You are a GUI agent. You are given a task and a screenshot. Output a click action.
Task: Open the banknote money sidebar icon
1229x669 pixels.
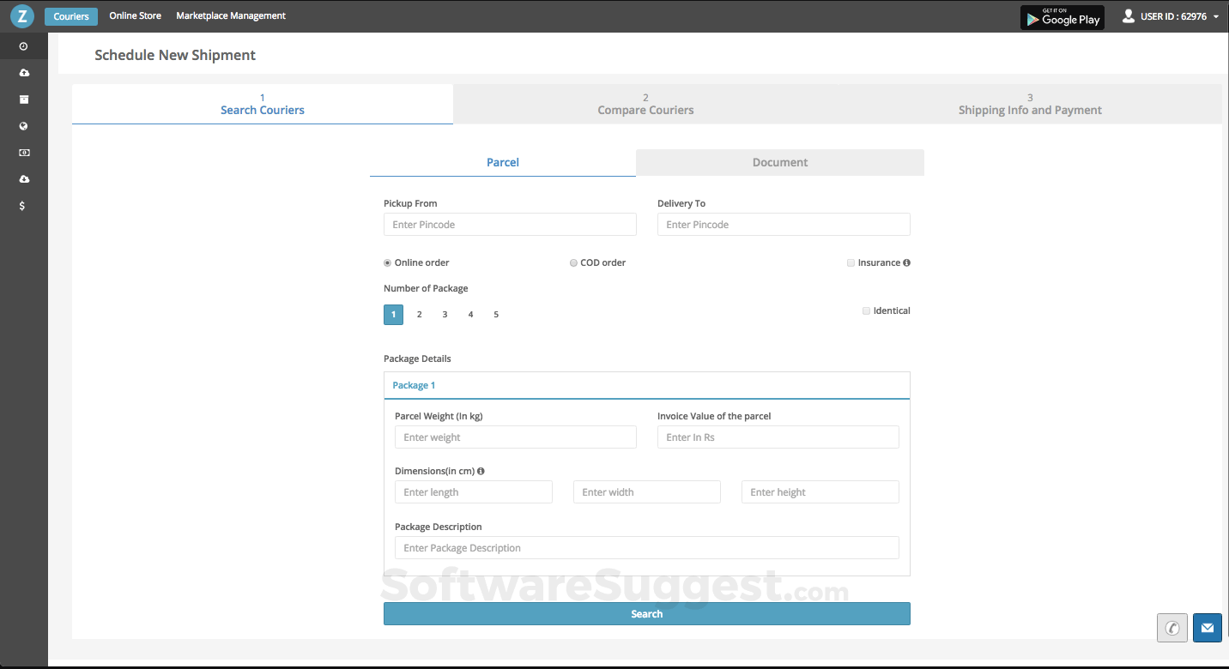pos(23,153)
